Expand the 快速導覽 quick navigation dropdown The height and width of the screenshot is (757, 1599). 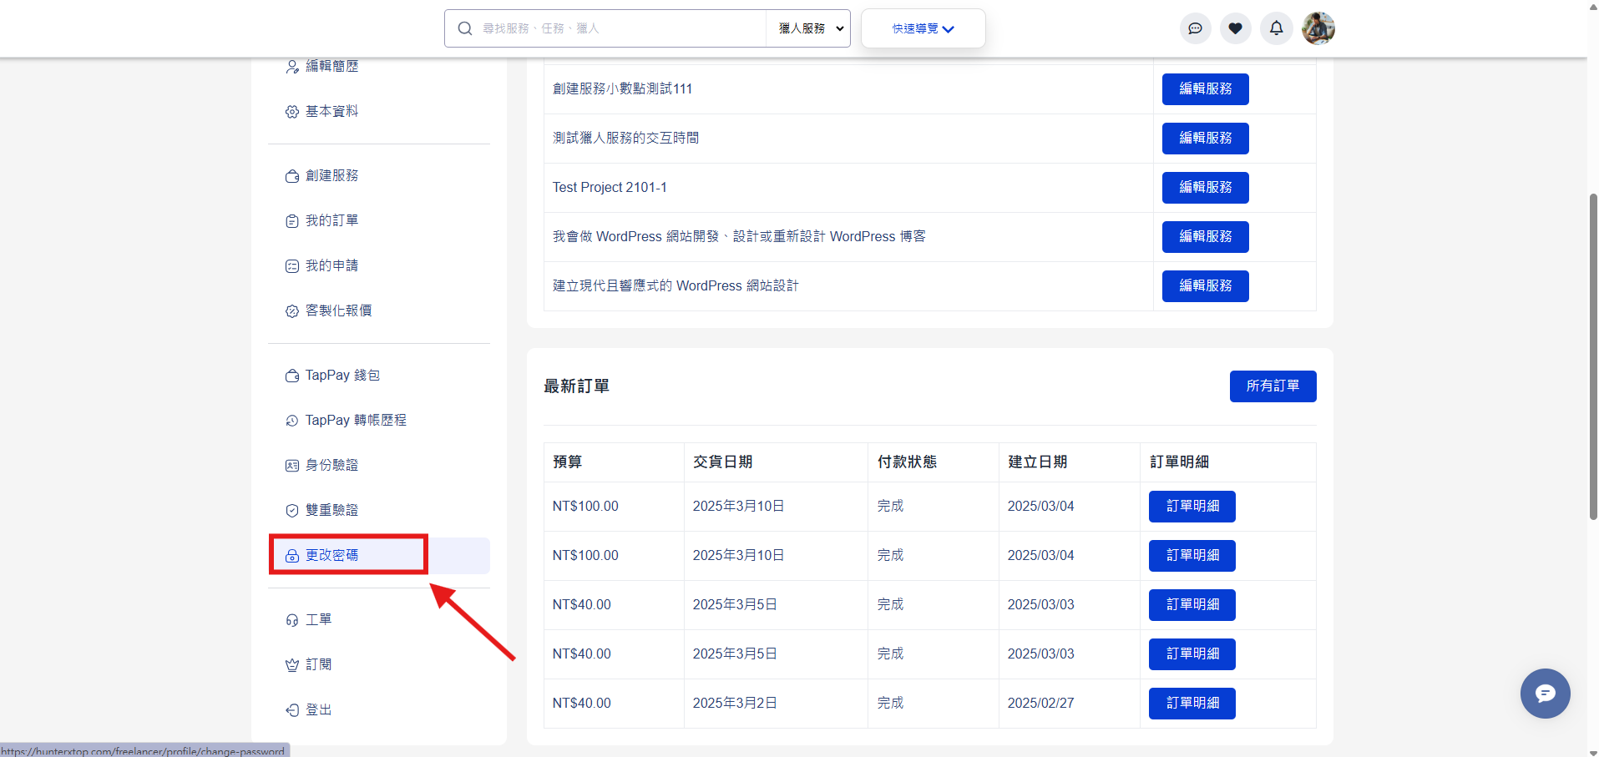point(923,28)
